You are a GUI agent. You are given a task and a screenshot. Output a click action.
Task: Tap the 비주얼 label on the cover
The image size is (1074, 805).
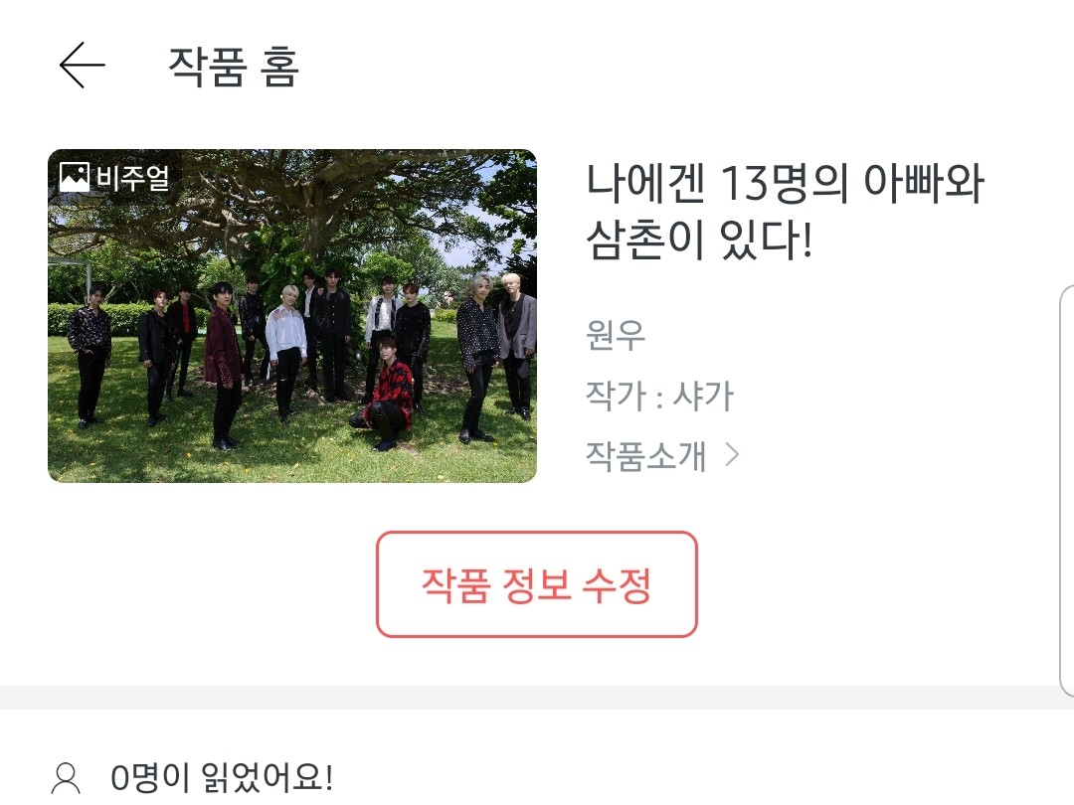pos(132,178)
